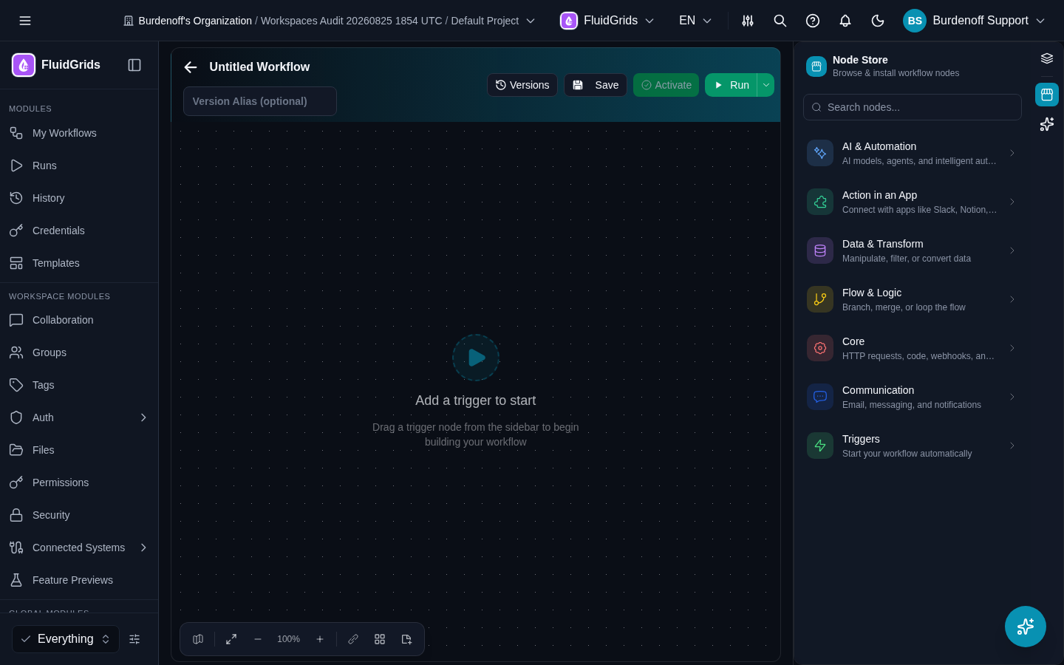Open My Workflows module
The width and height of the screenshot is (1064, 665).
coord(79,133)
